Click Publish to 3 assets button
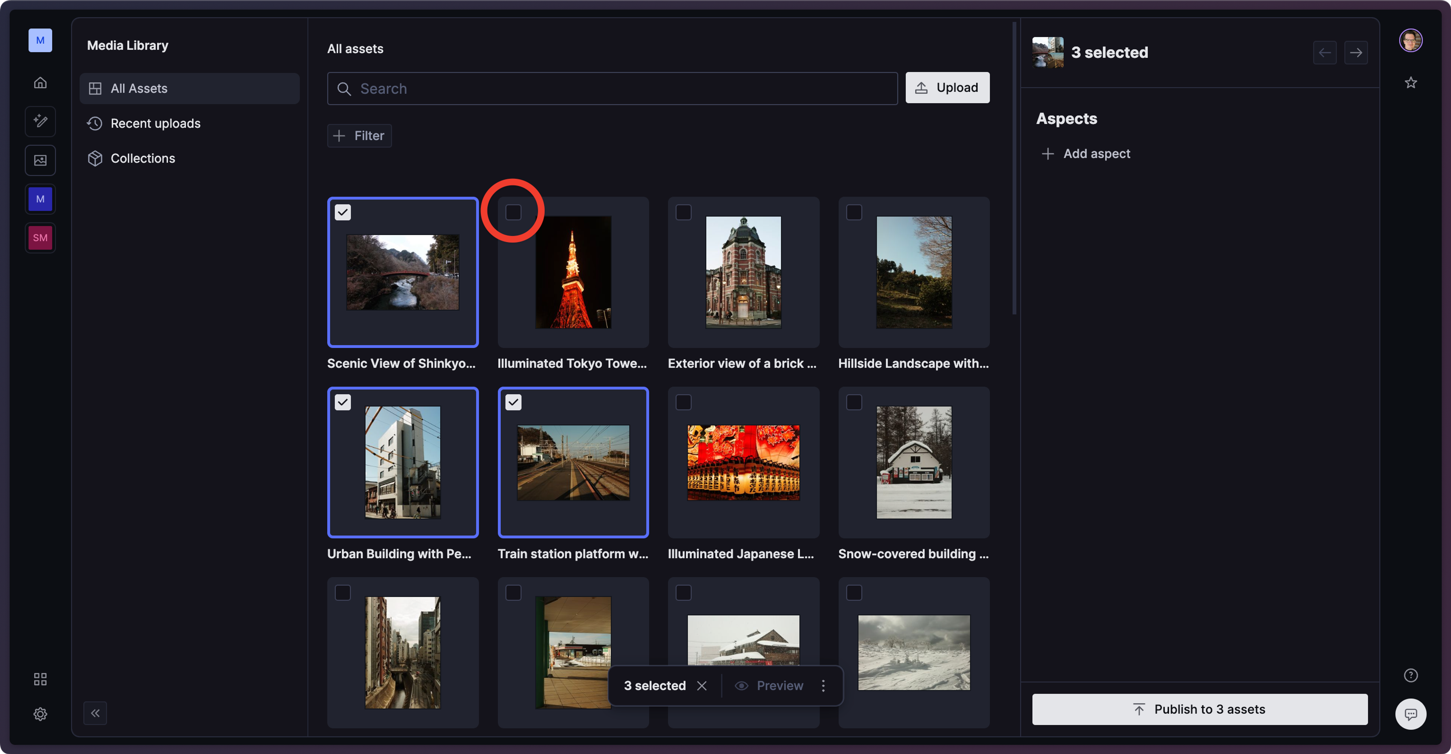The height and width of the screenshot is (754, 1451). (x=1199, y=709)
